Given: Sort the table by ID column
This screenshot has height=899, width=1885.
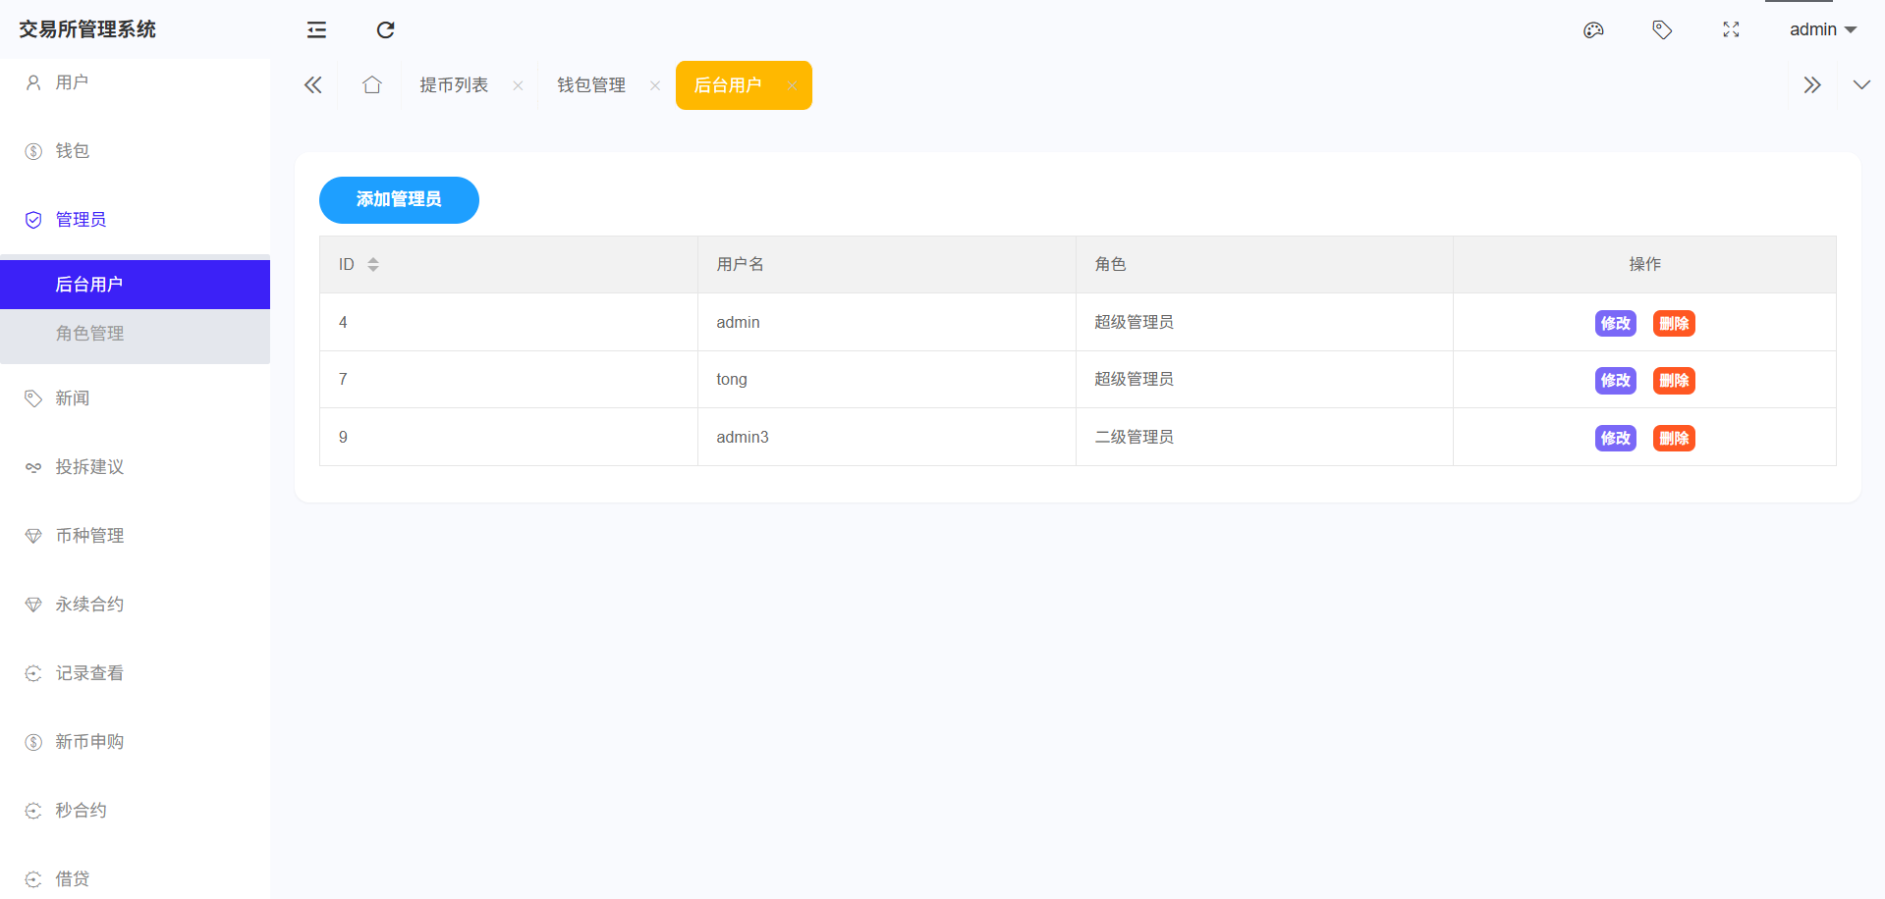Looking at the screenshot, I should pyautogui.click(x=373, y=265).
